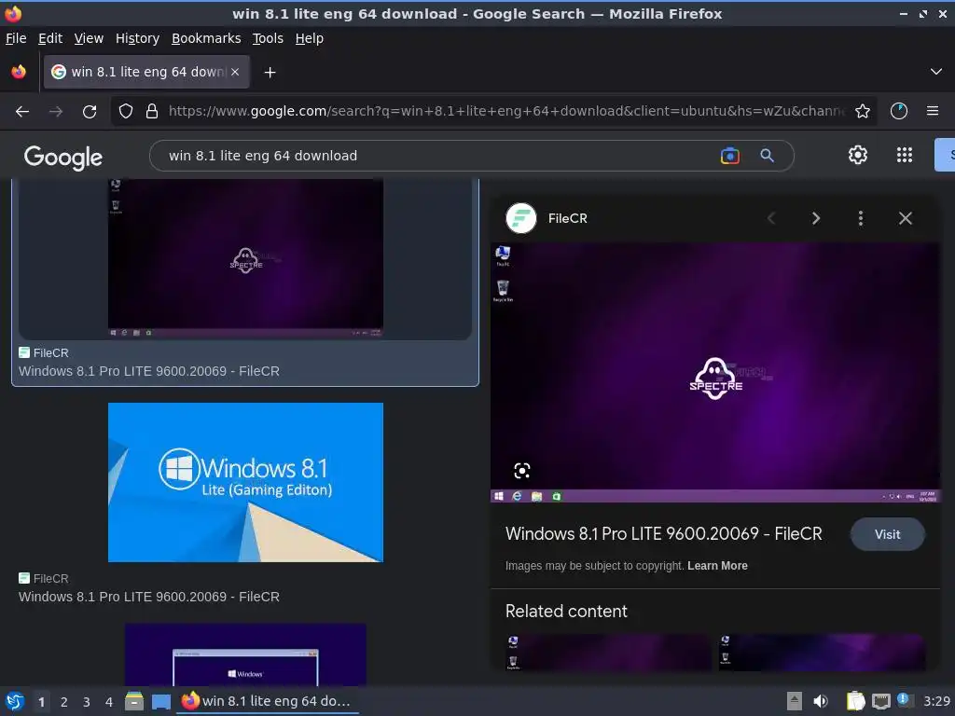Open the View menu
This screenshot has width=955, height=716.
point(89,38)
